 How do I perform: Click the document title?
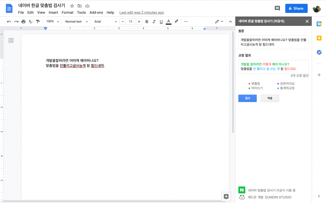(x=42, y=6)
